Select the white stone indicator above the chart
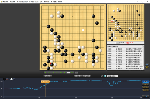Image resolution: width=150 pixels, height=99 pixels. 11,79
